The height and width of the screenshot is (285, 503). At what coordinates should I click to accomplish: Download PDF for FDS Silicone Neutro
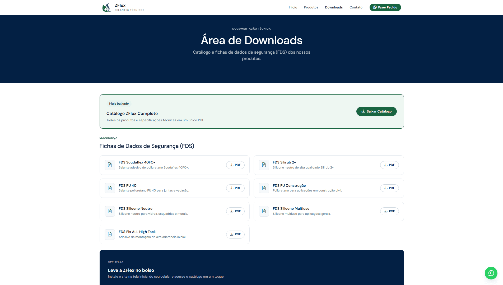[235, 211]
